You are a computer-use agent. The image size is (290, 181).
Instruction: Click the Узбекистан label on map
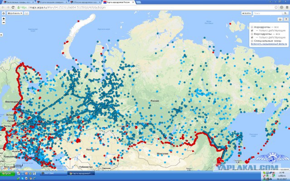[86, 167]
